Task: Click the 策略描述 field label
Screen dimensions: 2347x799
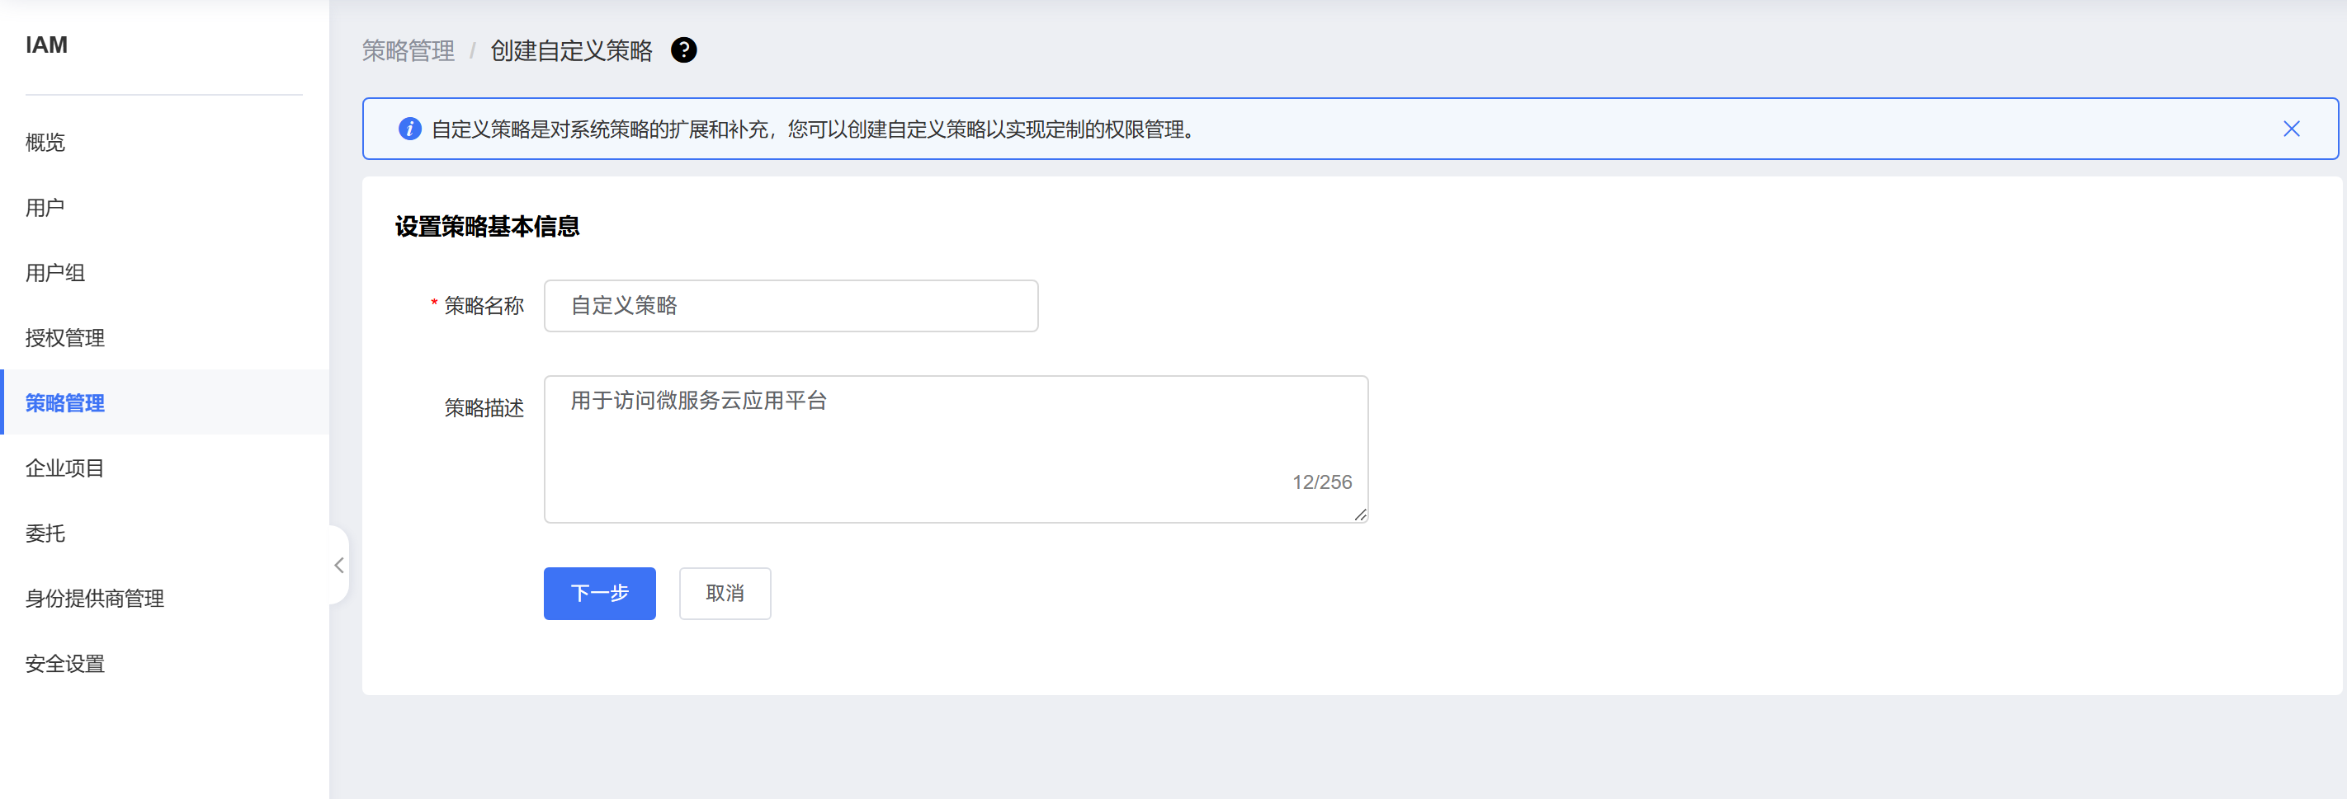Action: 484,407
